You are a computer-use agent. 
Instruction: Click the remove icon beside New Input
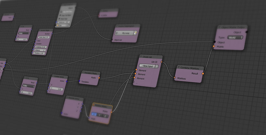pos(157,66)
